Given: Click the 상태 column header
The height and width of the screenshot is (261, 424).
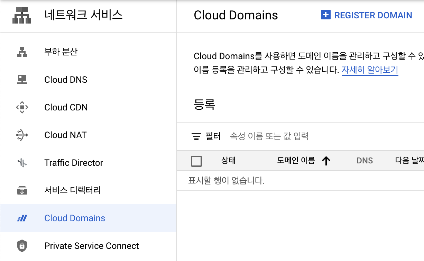Looking at the screenshot, I should click(228, 161).
